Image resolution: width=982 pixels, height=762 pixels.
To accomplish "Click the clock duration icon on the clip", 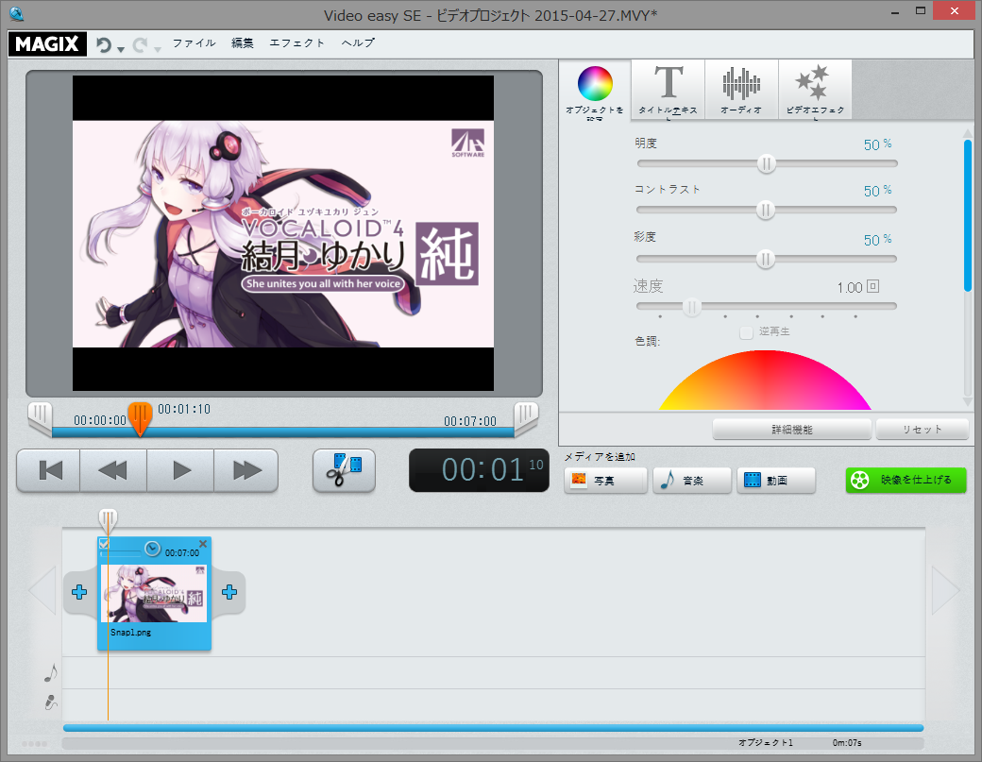I will (x=152, y=550).
